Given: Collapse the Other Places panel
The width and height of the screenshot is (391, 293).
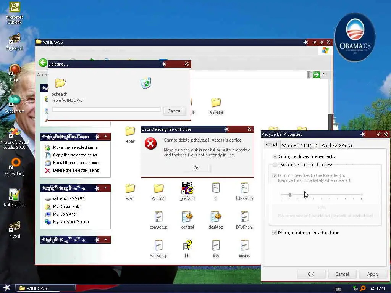Looking at the screenshot, I should [106, 188].
